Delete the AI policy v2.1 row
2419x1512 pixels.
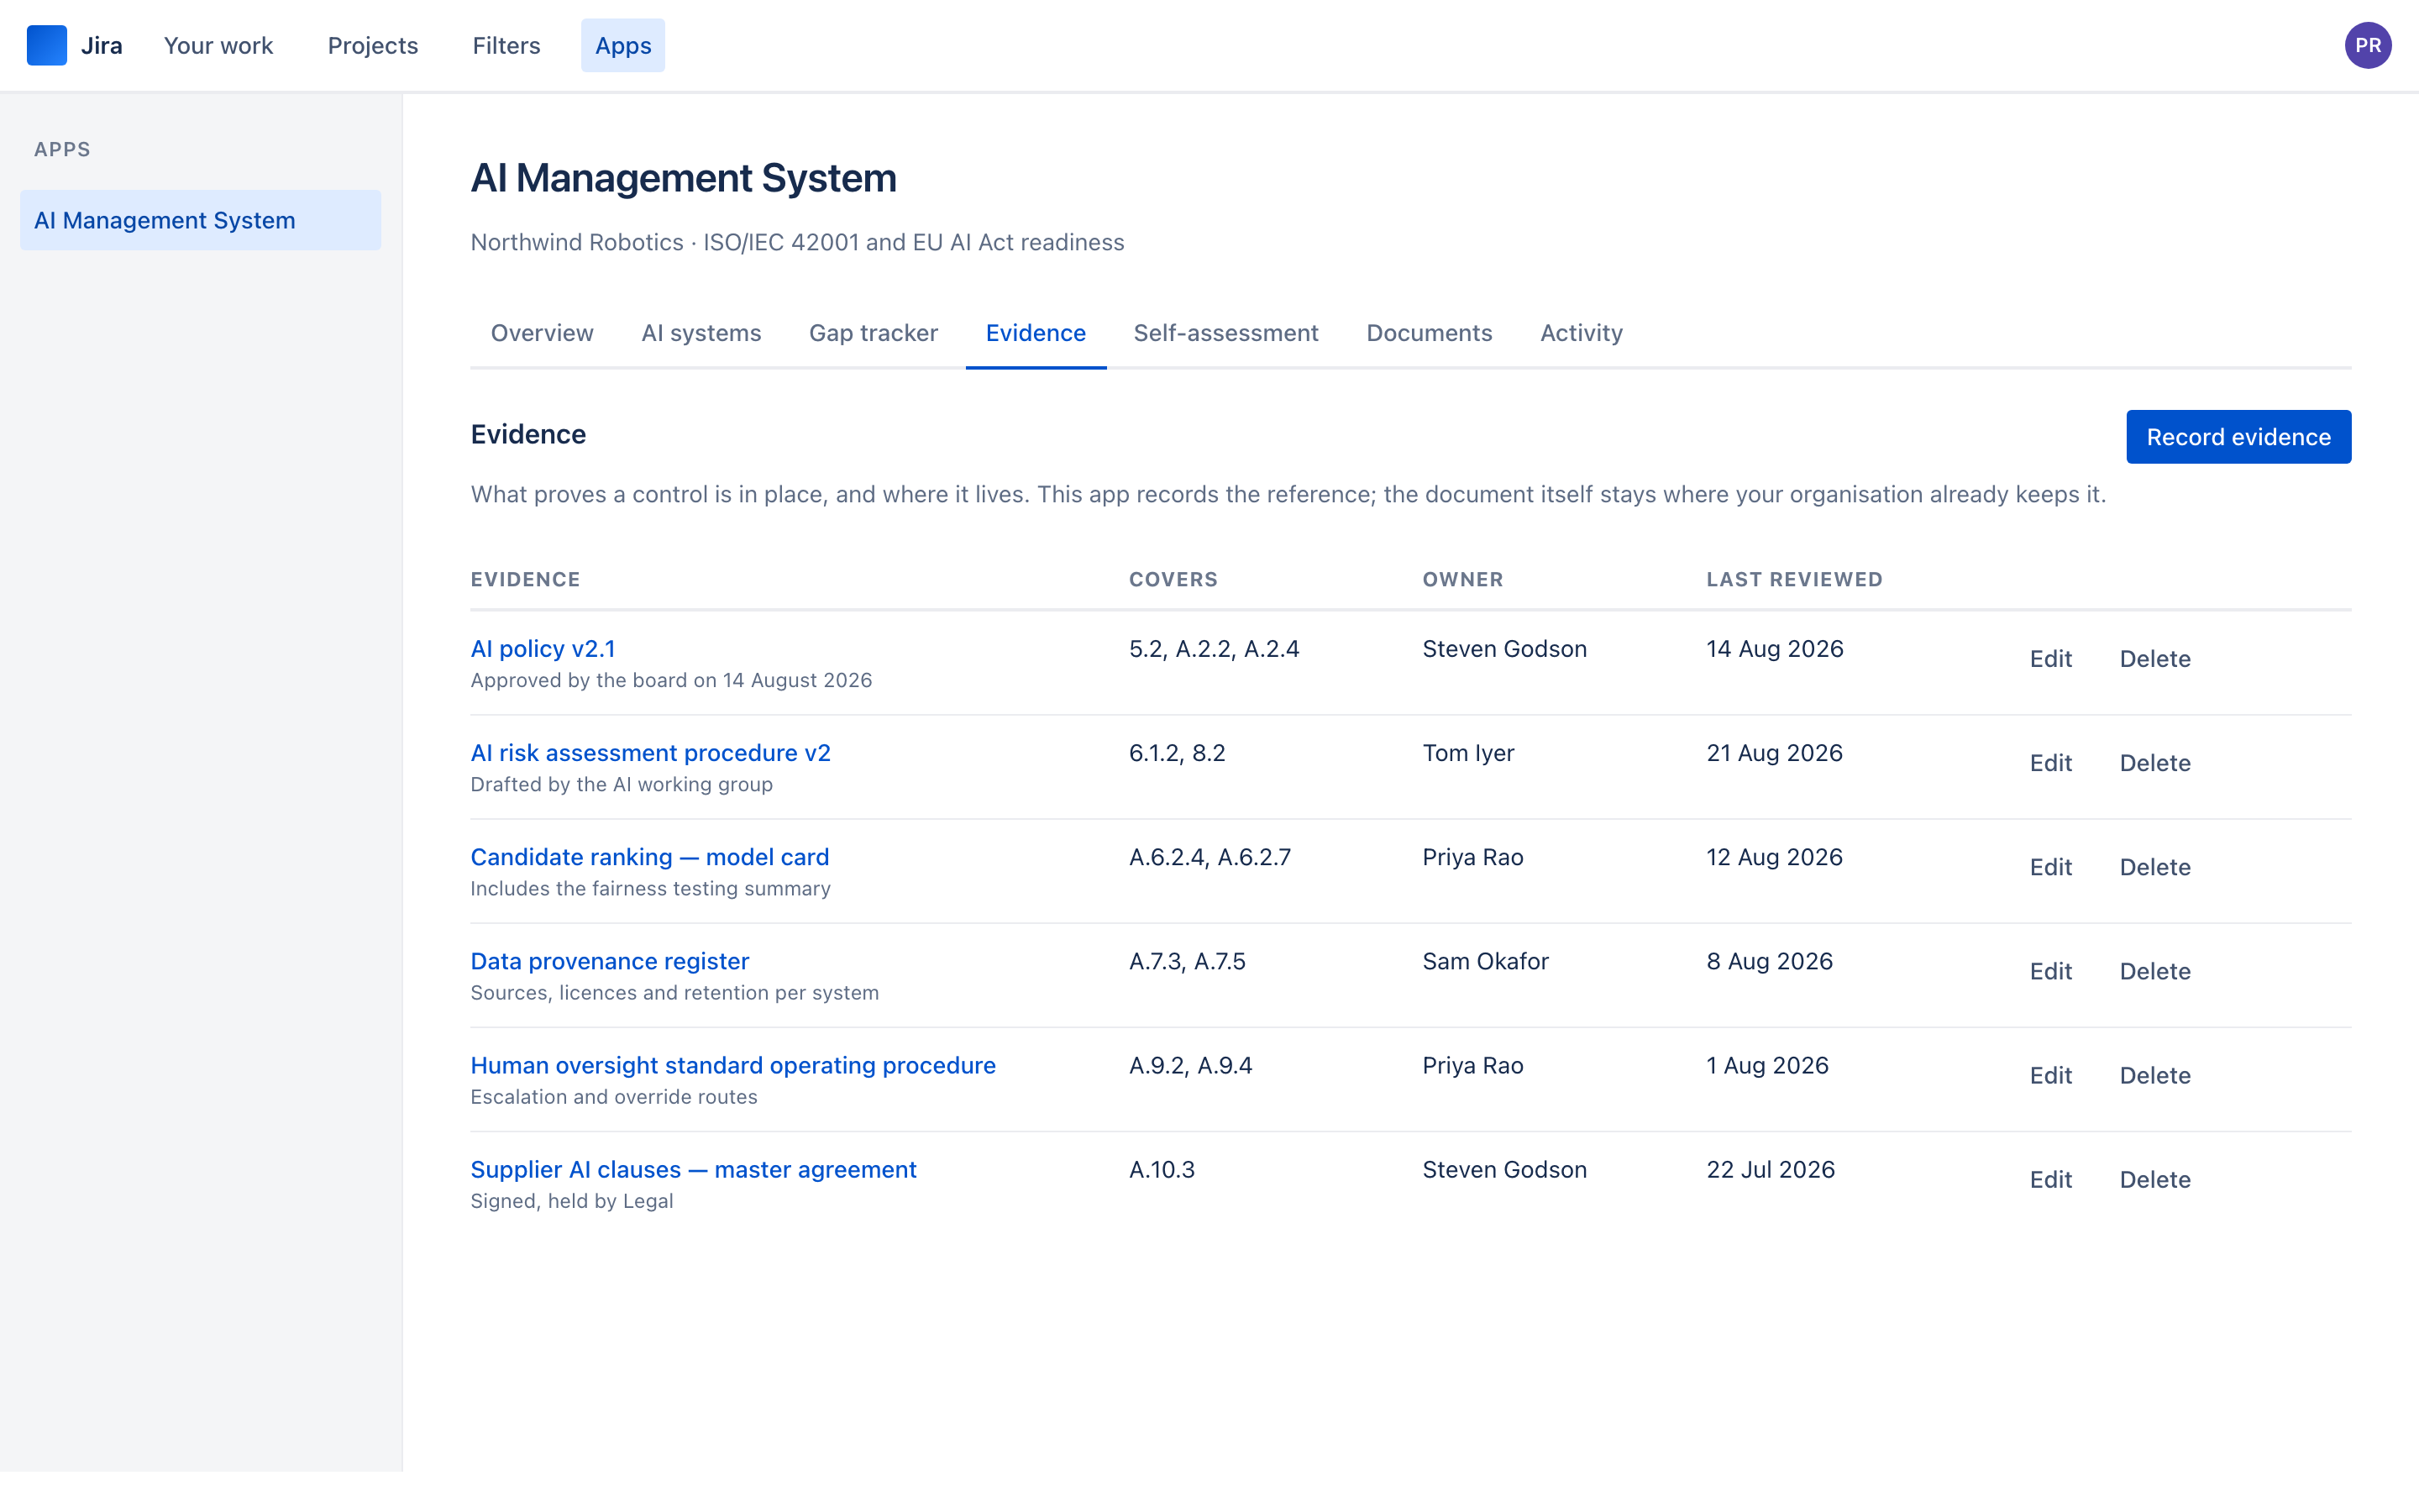click(2154, 659)
